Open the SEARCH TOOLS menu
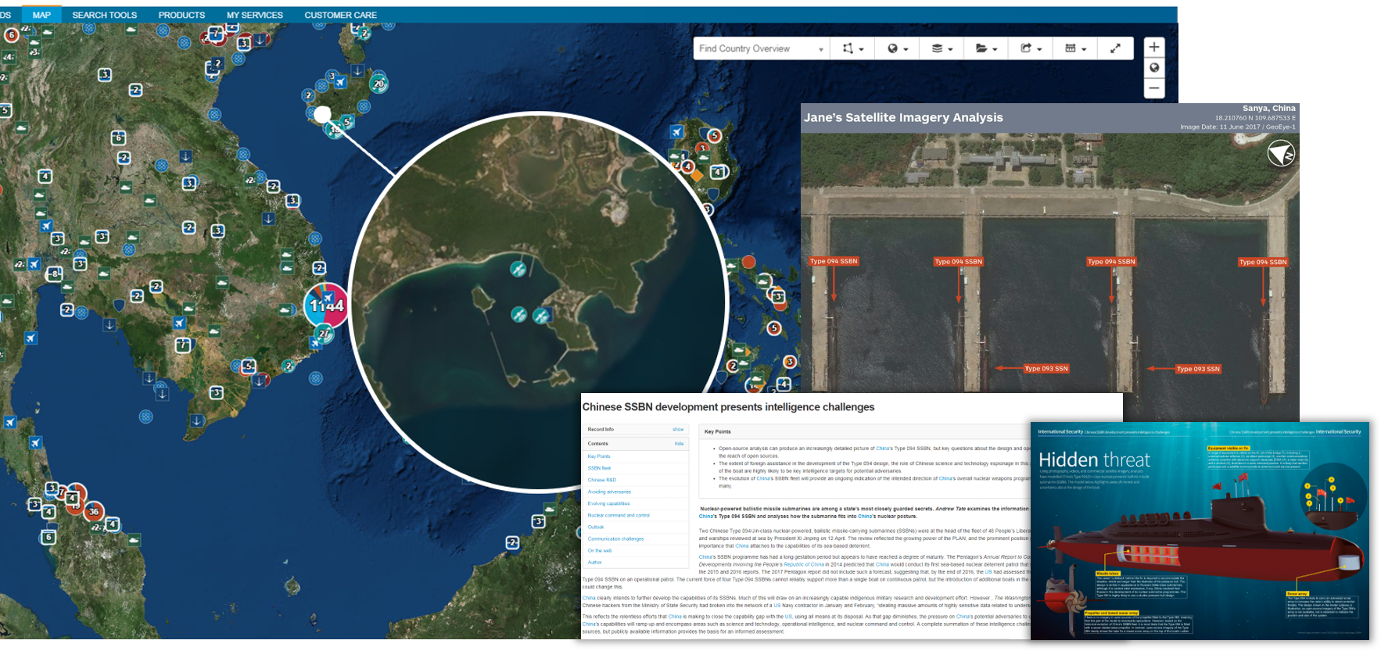The height and width of the screenshot is (651, 1381). pos(105,15)
